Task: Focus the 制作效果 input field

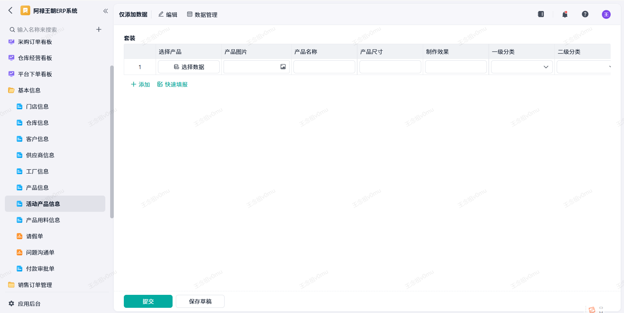Action: click(456, 67)
